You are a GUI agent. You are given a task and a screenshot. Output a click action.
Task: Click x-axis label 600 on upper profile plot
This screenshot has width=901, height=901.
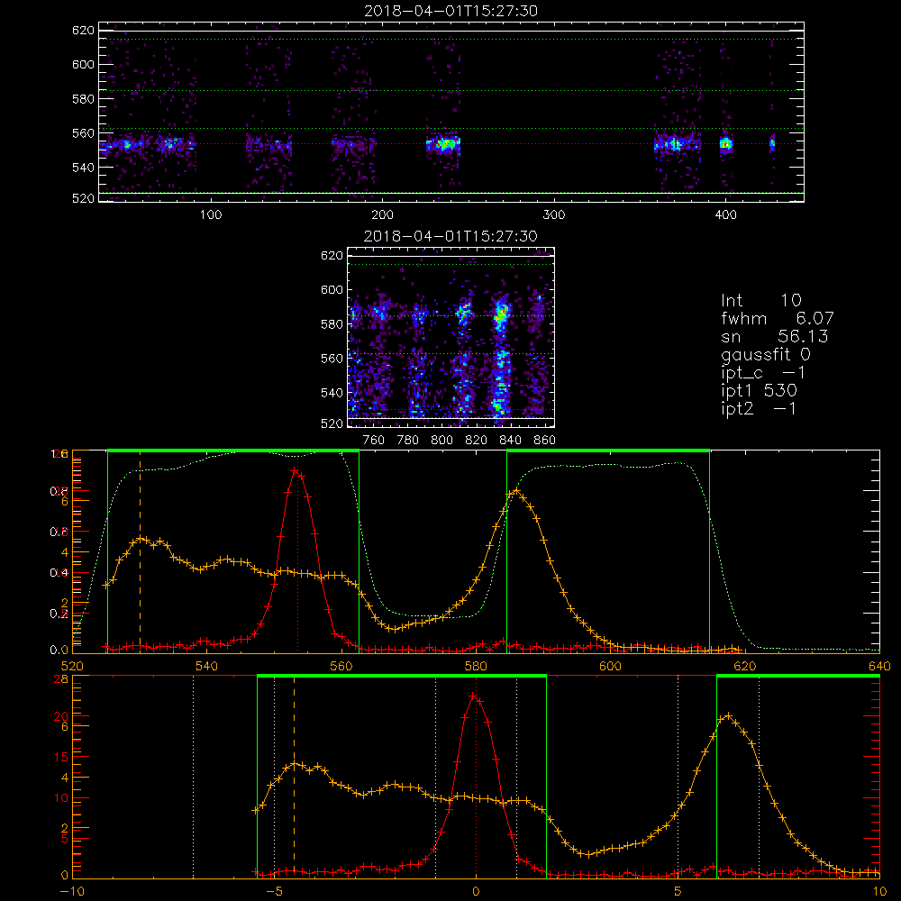tap(610, 667)
